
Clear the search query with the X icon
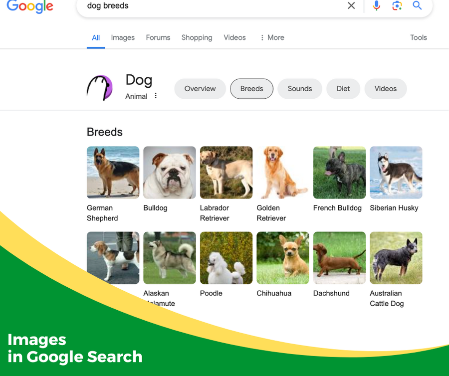pos(351,5)
